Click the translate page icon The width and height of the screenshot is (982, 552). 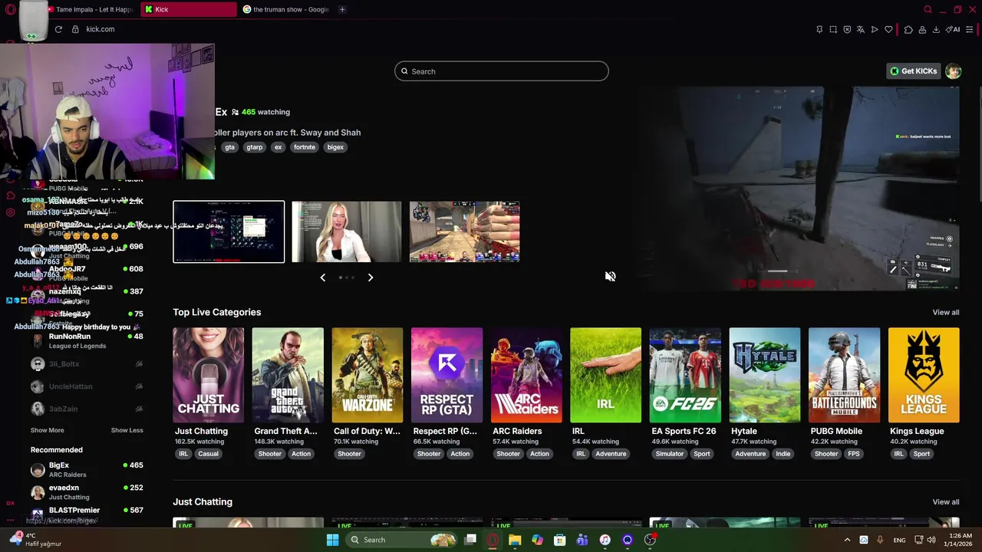(861, 29)
